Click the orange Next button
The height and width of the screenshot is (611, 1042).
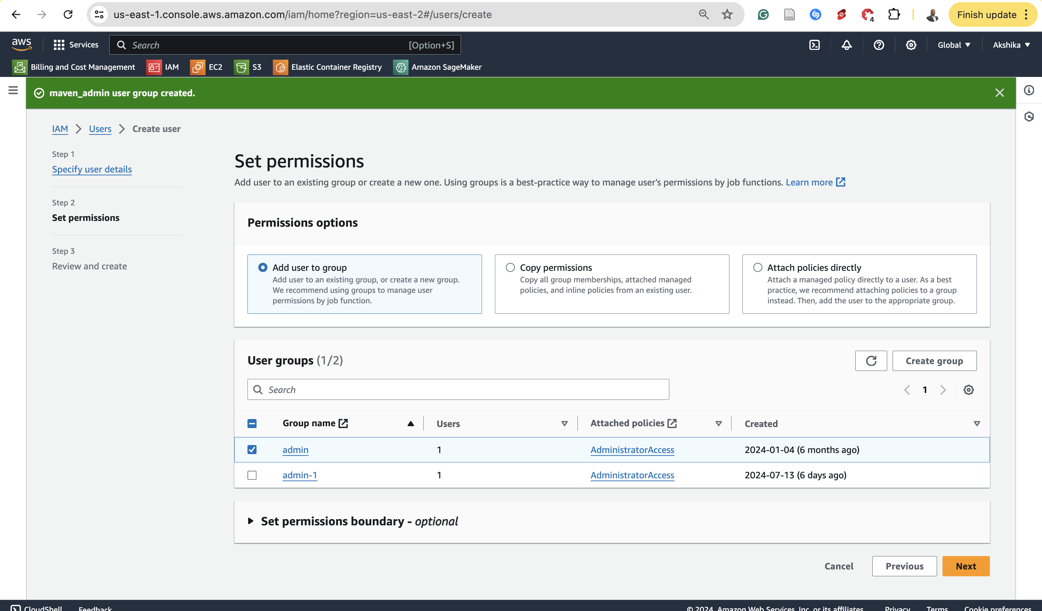point(966,566)
